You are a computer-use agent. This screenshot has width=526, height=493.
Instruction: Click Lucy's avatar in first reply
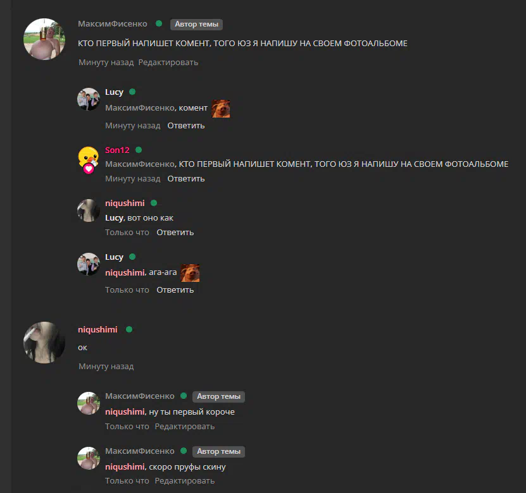89,99
